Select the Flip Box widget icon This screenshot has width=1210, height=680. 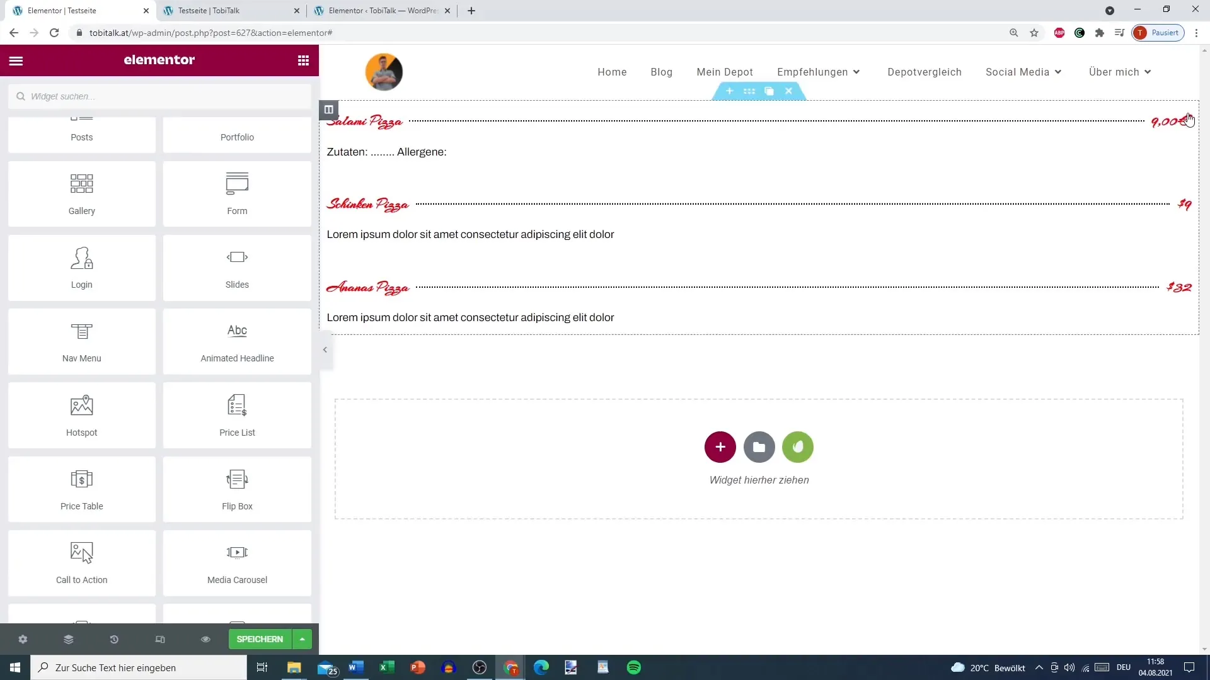point(238,482)
